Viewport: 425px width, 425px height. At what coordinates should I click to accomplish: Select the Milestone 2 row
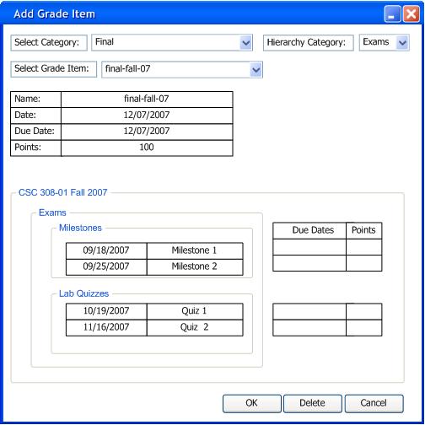point(154,266)
